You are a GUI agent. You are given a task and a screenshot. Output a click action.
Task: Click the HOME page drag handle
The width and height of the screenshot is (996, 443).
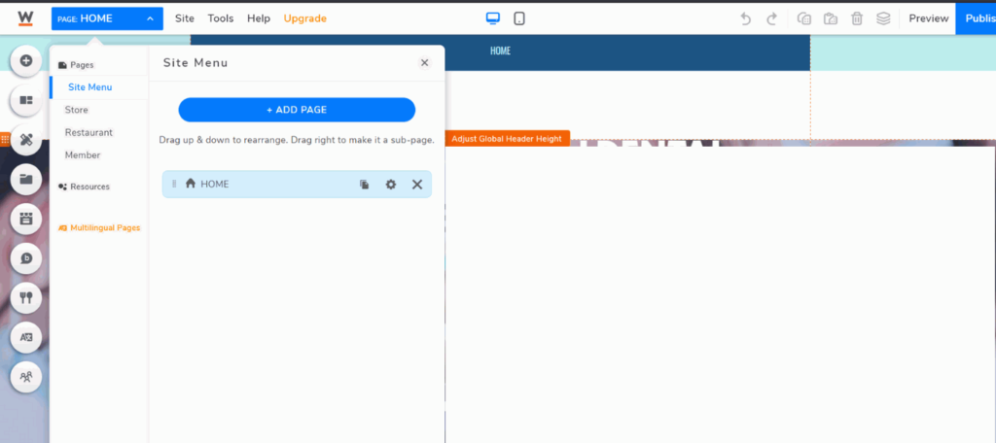click(x=174, y=184)
